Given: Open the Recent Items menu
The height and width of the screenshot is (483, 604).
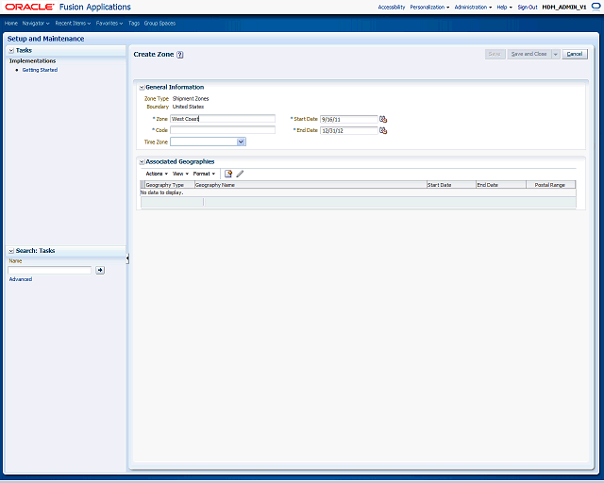Looking at the screenshot, I should pyautogui.click(x=73, y=23).
